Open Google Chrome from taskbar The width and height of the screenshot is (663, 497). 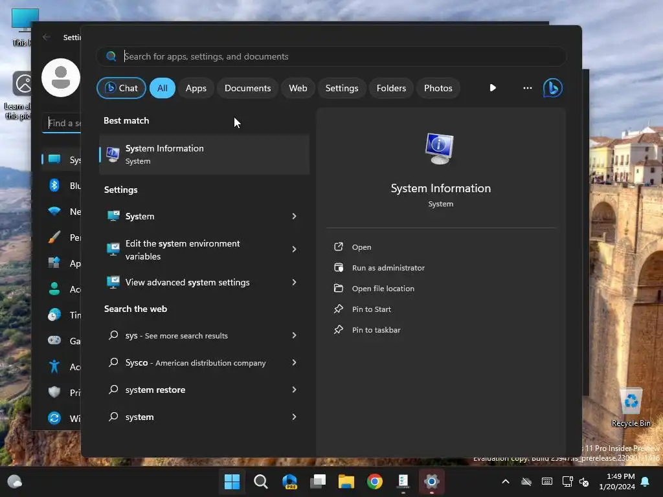[375, 481]
